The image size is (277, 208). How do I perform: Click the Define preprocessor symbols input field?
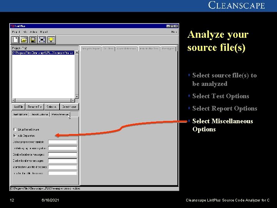click(x=63, y=142)
